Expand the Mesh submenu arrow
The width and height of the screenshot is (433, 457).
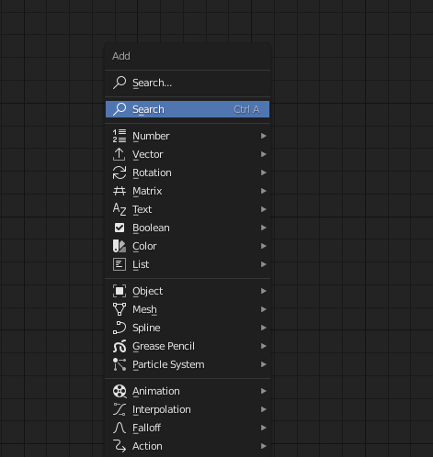click(263, 309)
